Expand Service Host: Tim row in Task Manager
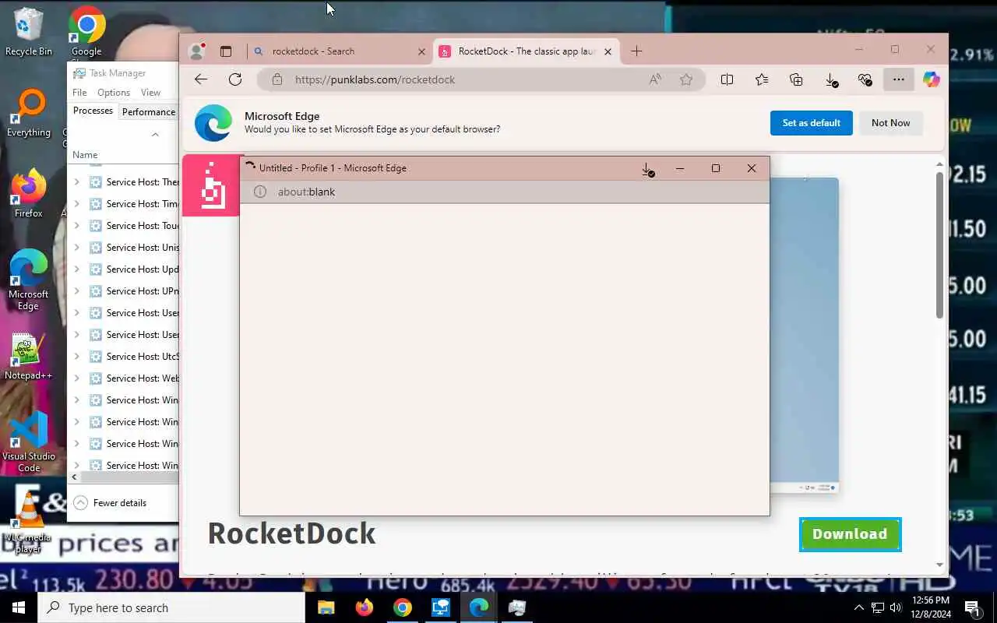 [76, 204]
